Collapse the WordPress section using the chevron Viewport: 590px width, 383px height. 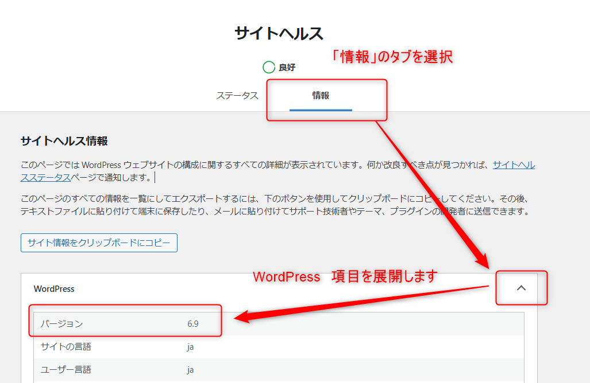tap(521, 288)
